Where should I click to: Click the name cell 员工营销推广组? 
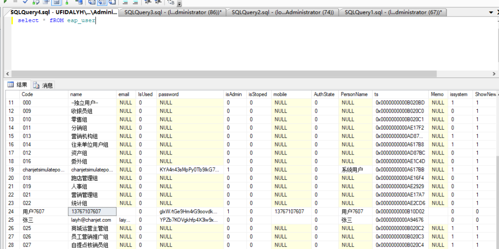(92, 237)
